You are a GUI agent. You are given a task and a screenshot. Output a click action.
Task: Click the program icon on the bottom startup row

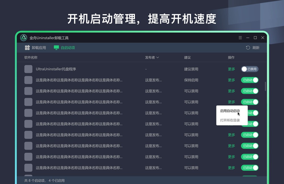(x=28, y=168)
